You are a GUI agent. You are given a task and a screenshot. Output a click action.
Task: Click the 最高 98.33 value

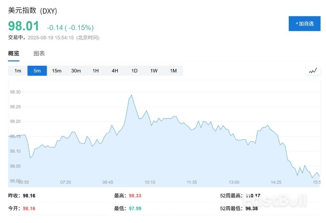[135, 196]
